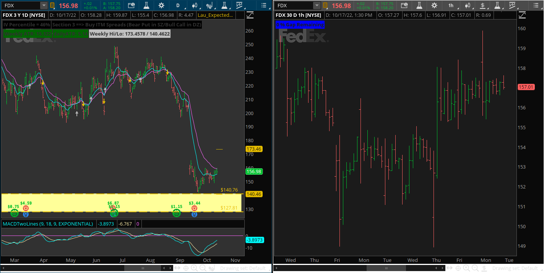Click the IV Percentile = 46% label
544x273 pixels.
[27, 24]
